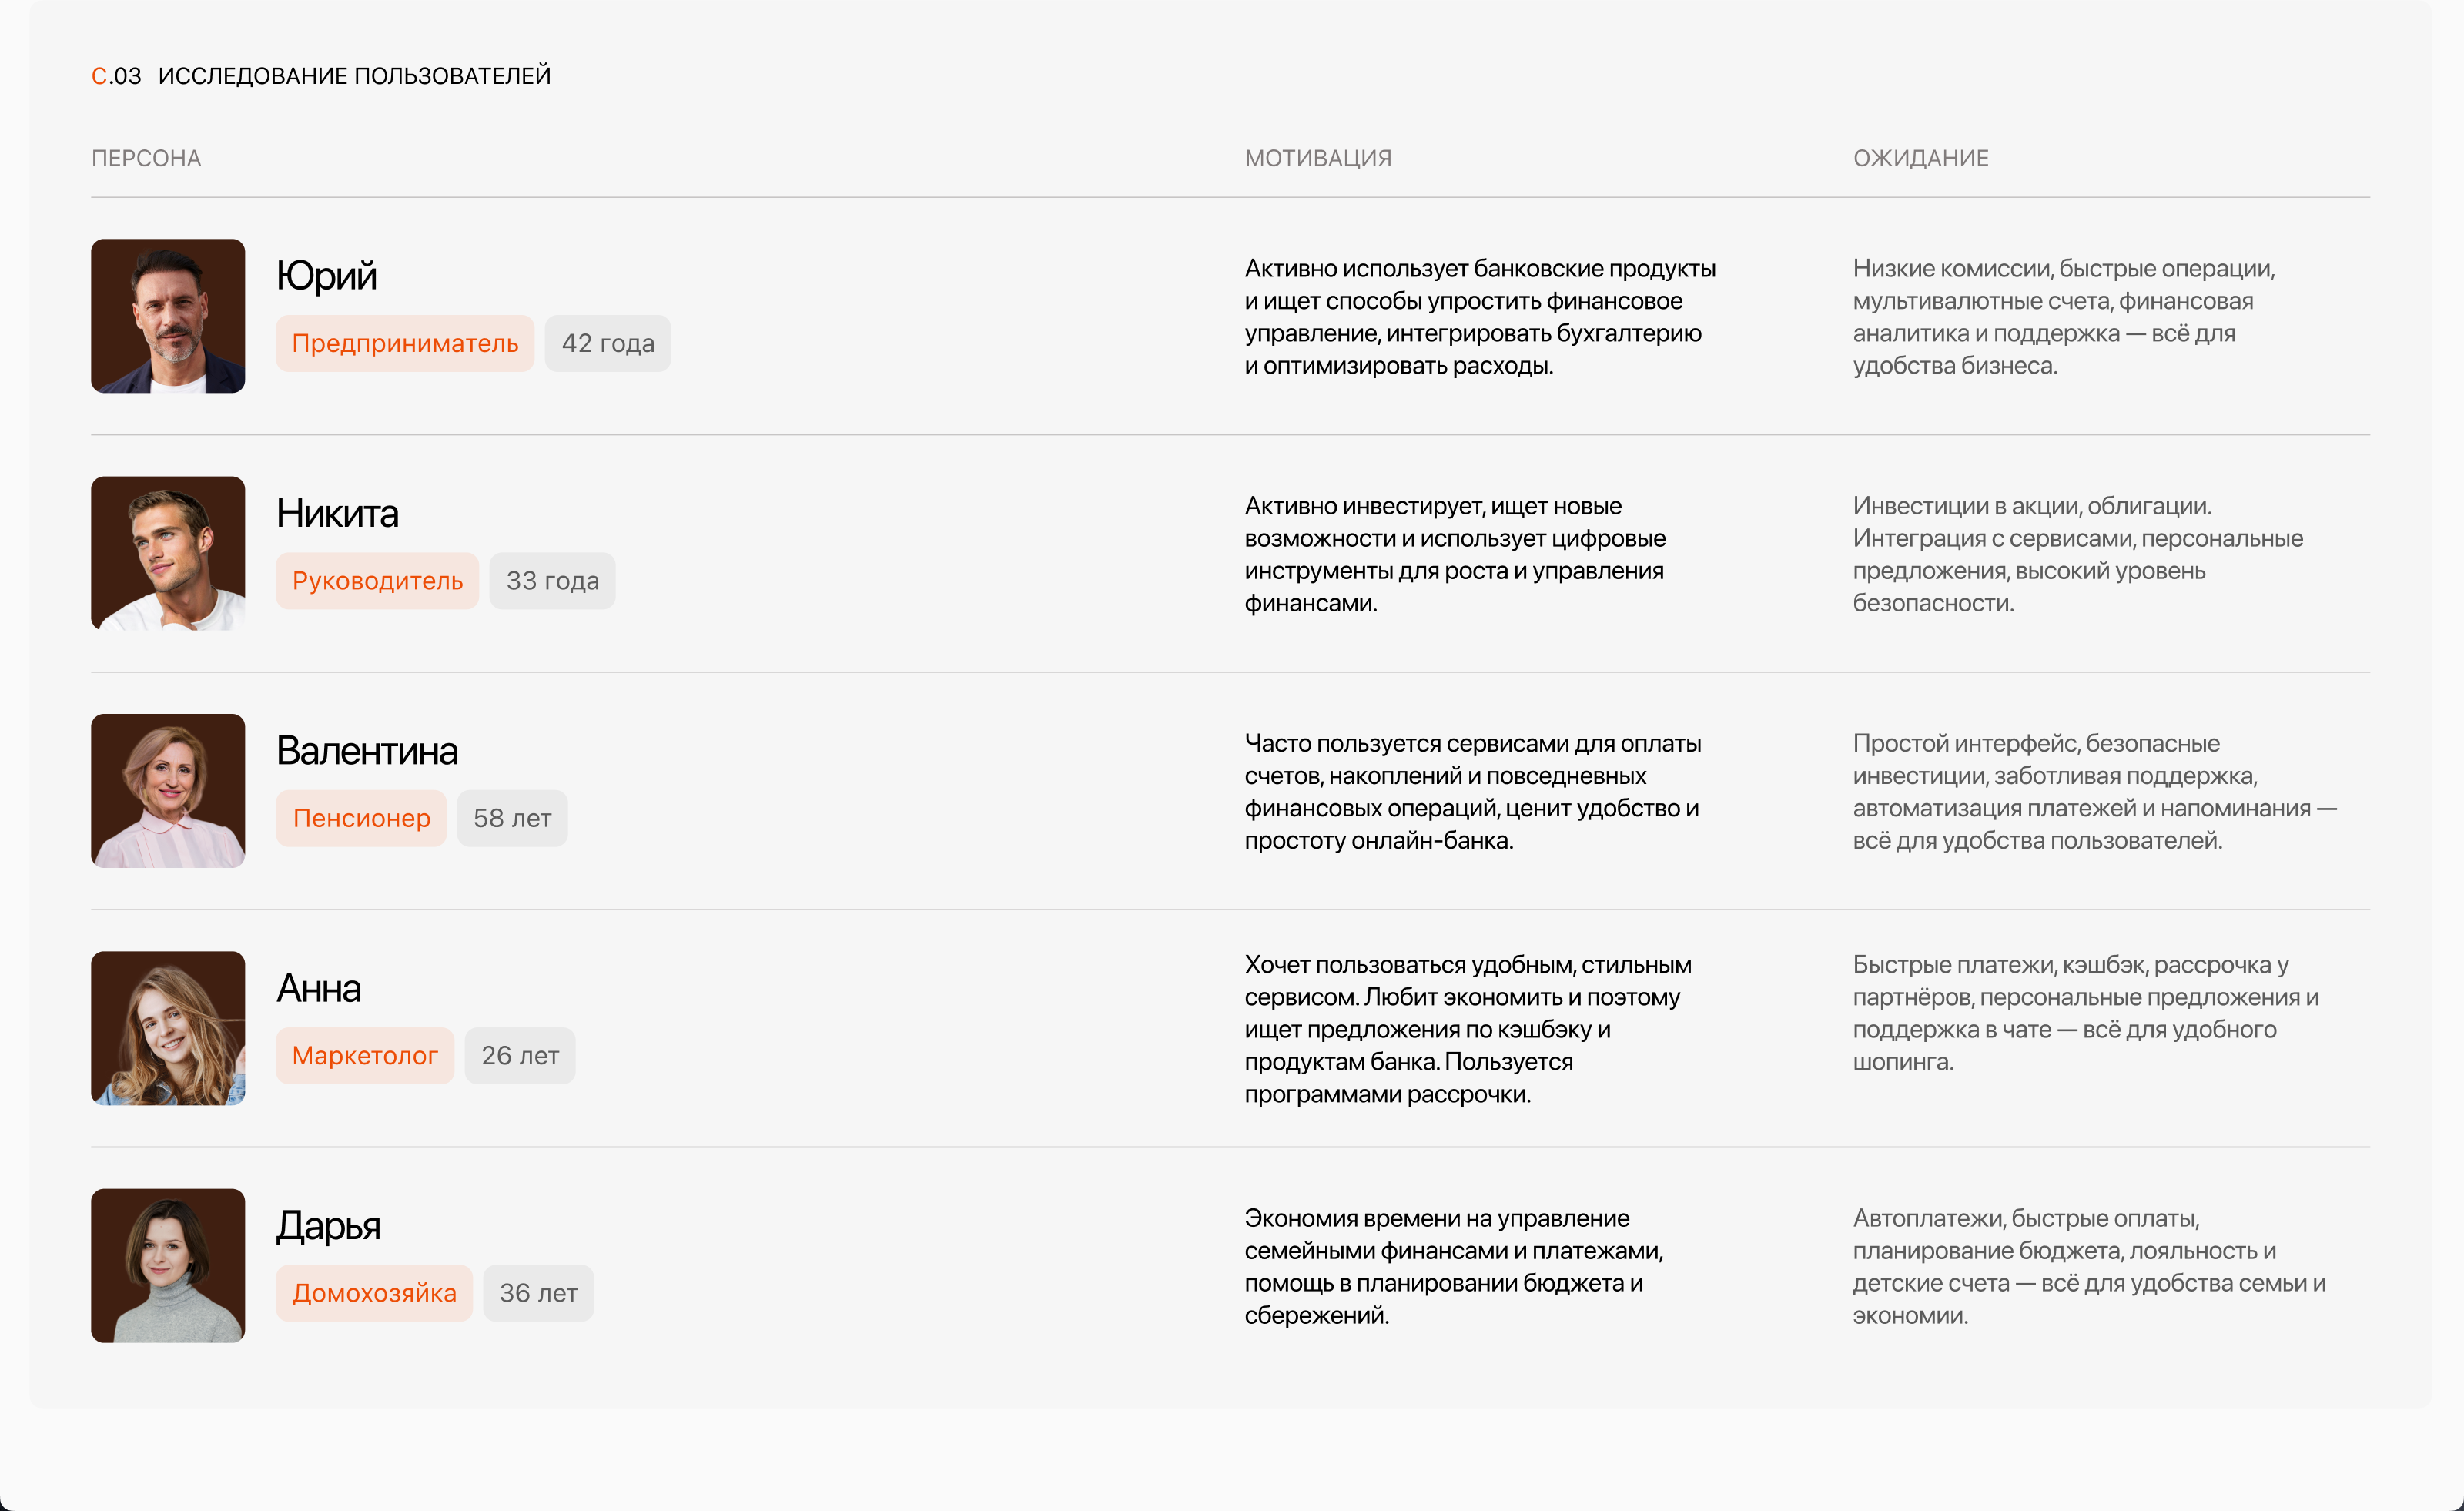
Task: Open Валентина's portrait photo
Action: point(168,791)
